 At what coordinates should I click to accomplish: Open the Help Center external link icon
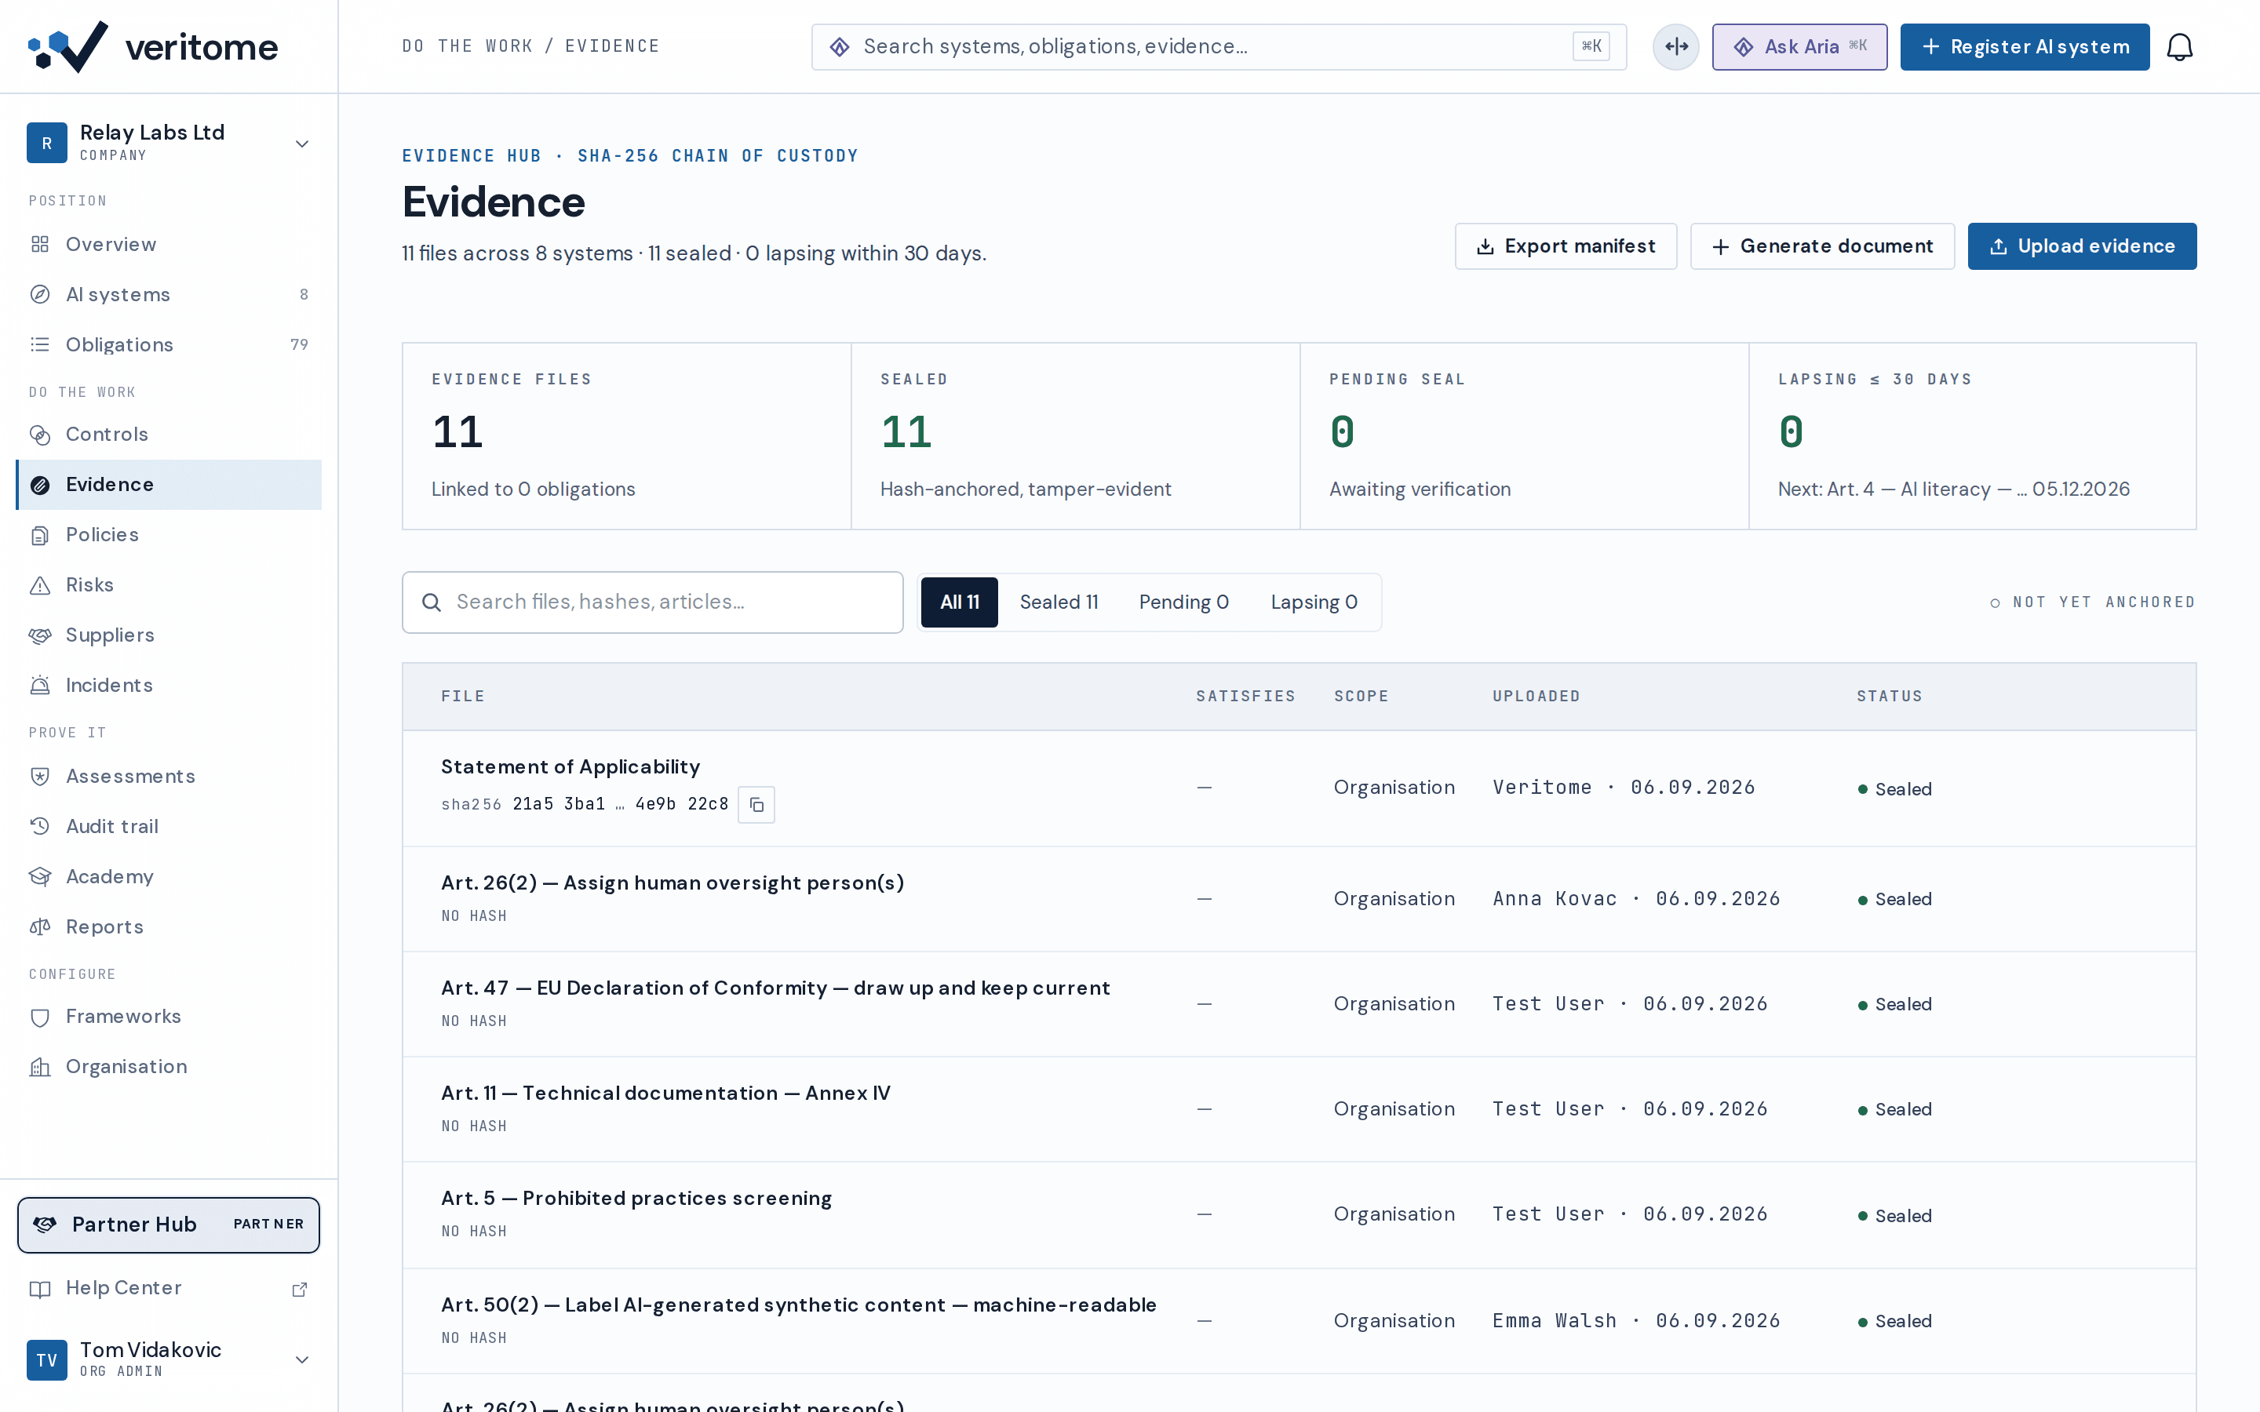tap(300, 1289)
